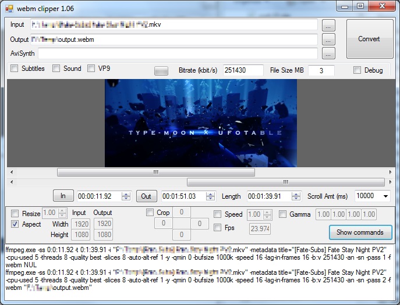Click the ffmpeg commands text box
Screen dimensions: 400x305
click(200, 272)
